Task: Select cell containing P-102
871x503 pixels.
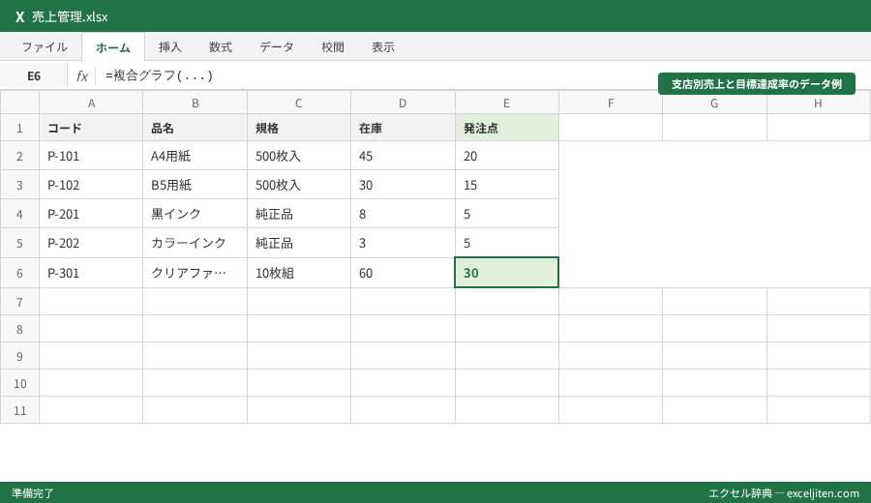Action: pyautogui.click(x=91, y=185)
